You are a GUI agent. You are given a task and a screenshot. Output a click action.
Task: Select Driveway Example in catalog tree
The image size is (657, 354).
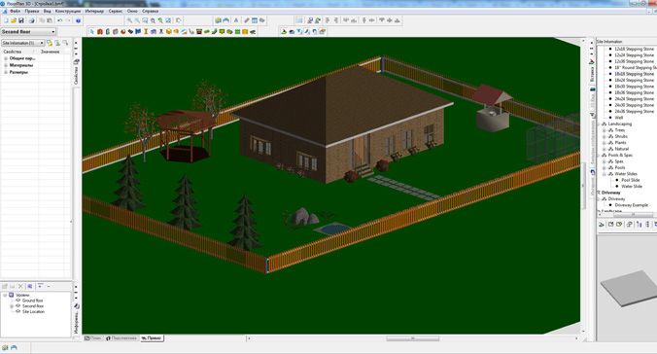coord(632,205)
